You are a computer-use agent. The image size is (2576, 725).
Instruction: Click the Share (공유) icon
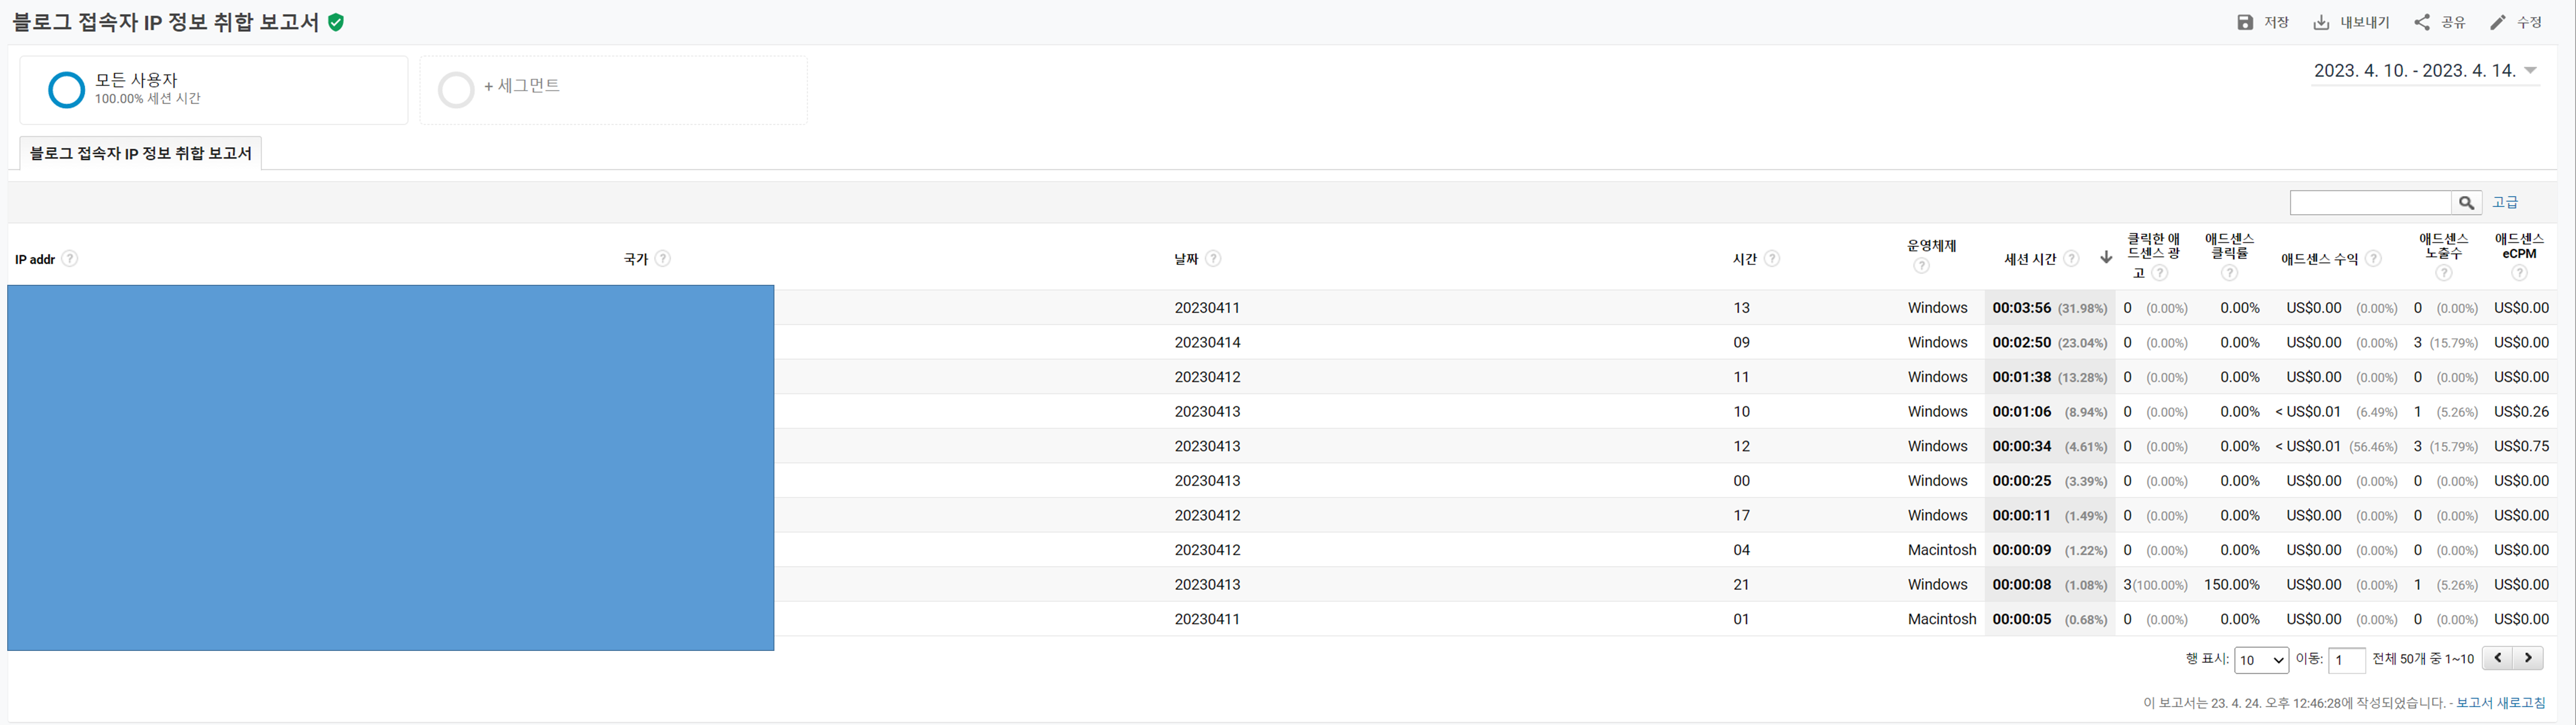(2421, 22)
